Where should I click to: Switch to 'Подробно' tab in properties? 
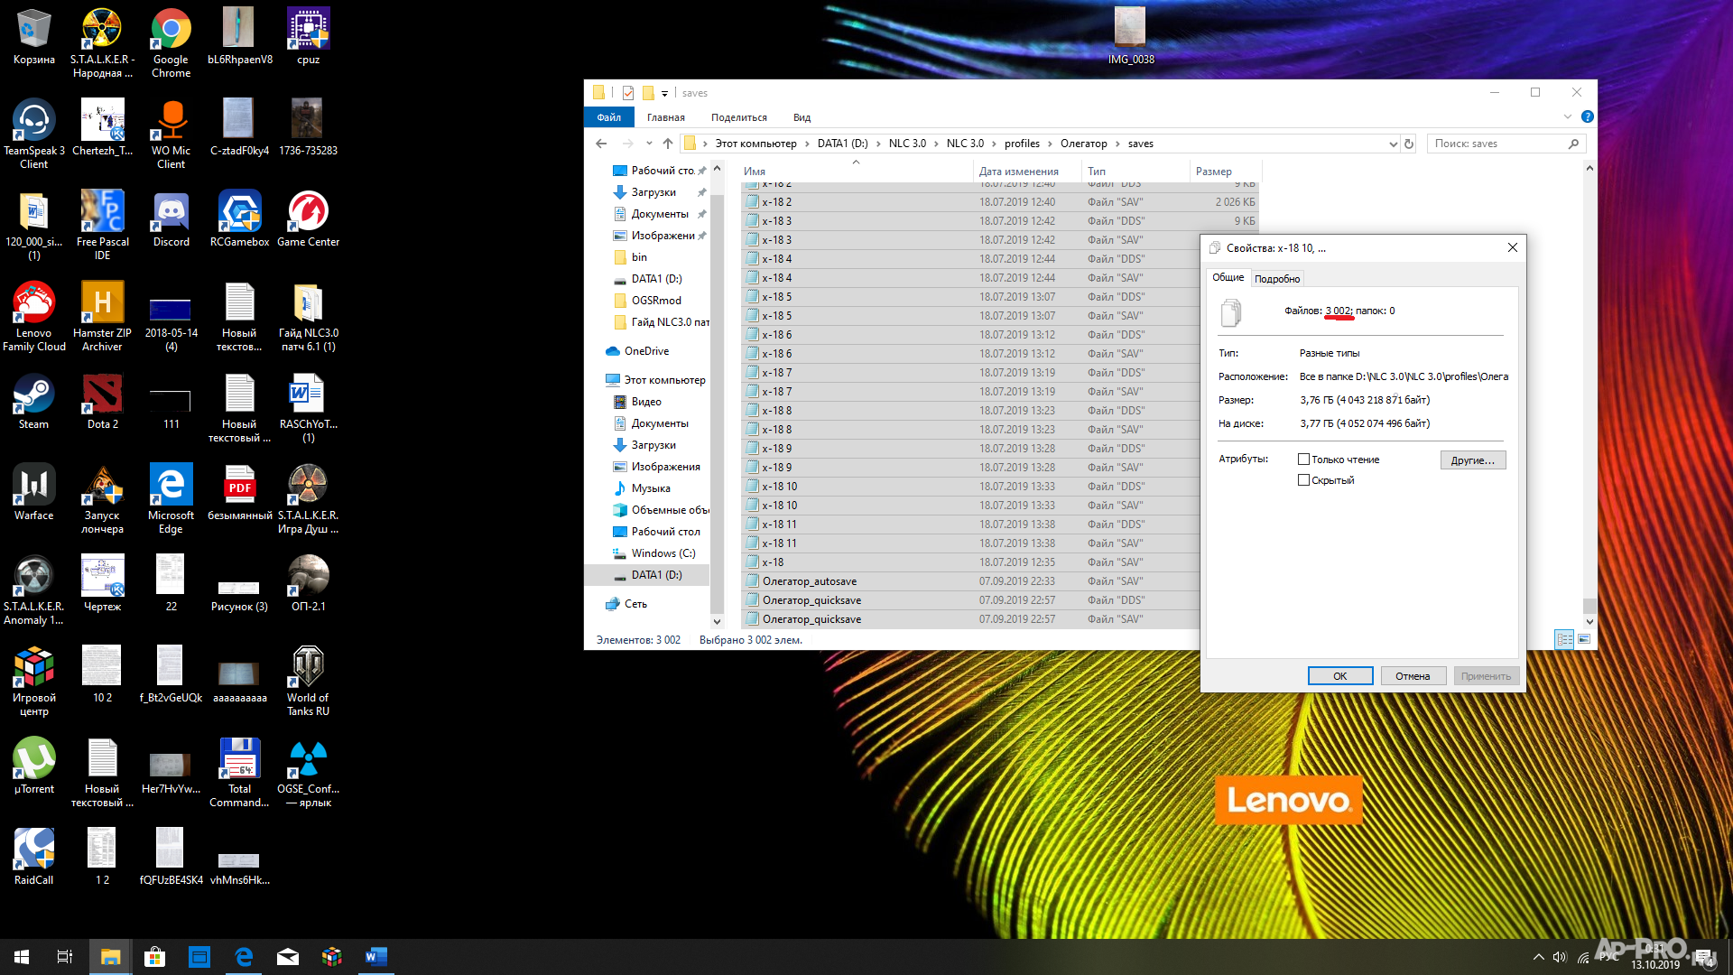click(1277, 279)
